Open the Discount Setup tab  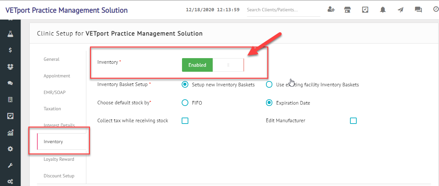[59, 176]
